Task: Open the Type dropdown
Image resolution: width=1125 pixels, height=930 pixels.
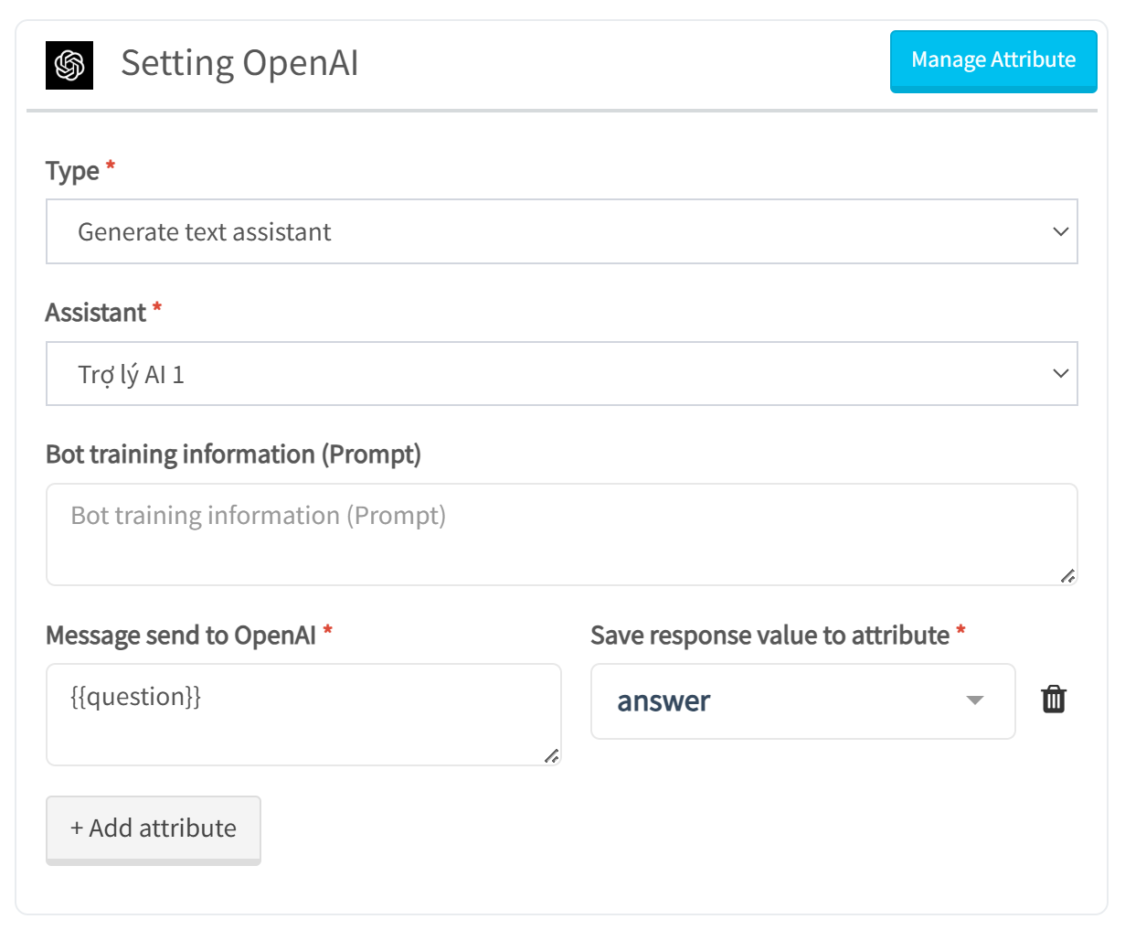Action: tap(562, 231)
